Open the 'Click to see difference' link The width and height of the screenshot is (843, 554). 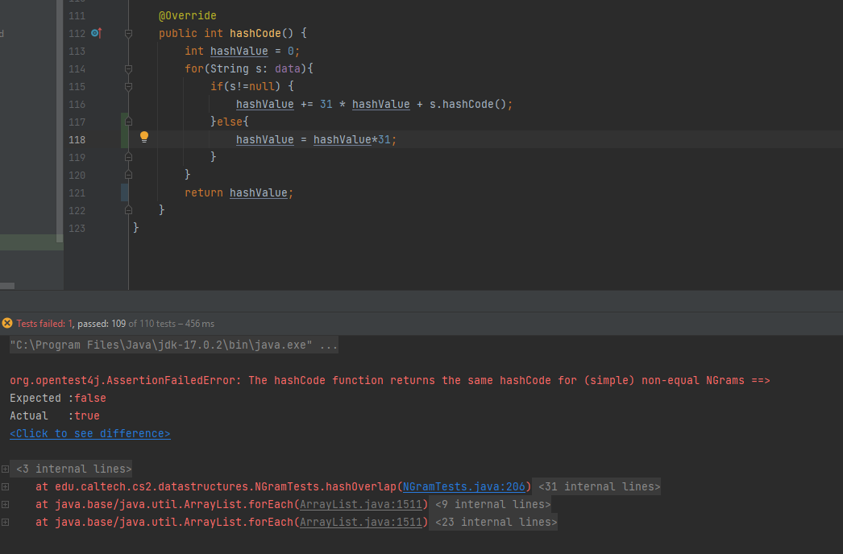tap(89, 433)
